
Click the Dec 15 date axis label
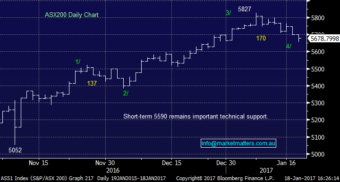171,163
